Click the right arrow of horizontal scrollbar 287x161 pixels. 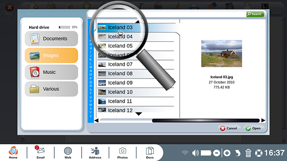263,120
